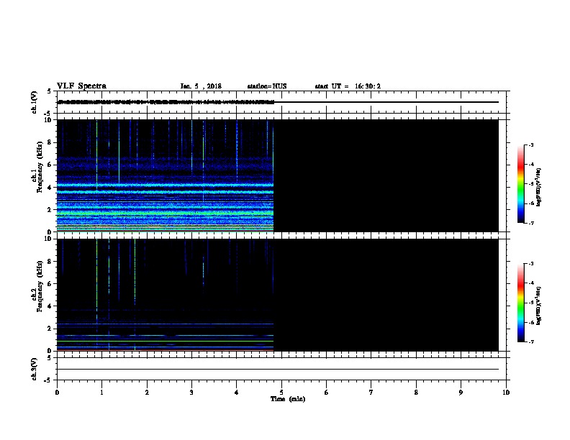Click the "-3" value on the ch.1 color bar
Image resolution: width=570 pixels, height=440 pixels.
coord(530,145)
